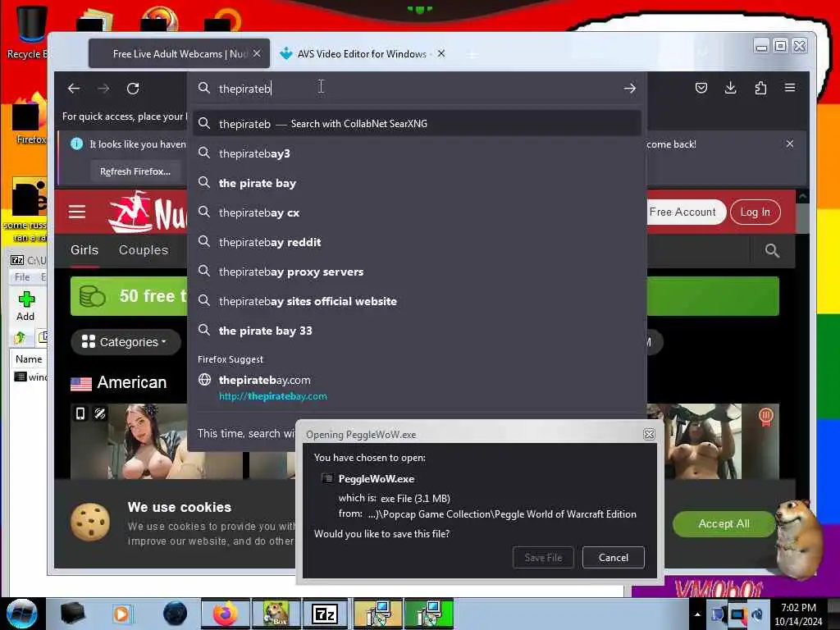840x630 pixels.
Task: Open the extensions puzzle icon
Action: [x=760, y=88]
